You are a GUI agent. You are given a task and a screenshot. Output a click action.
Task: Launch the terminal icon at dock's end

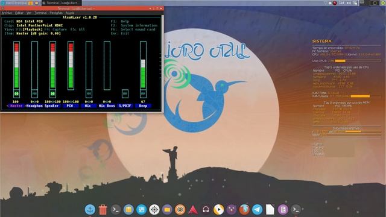click(296, 210)
